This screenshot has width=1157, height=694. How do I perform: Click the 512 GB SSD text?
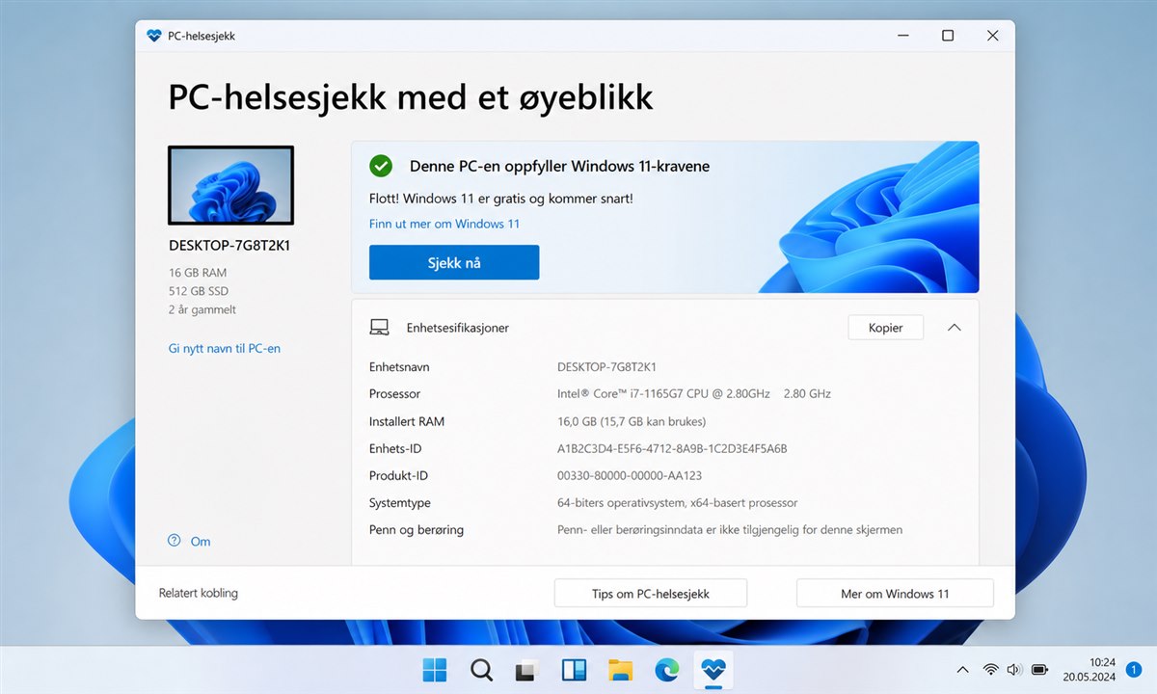coord(199,291)
